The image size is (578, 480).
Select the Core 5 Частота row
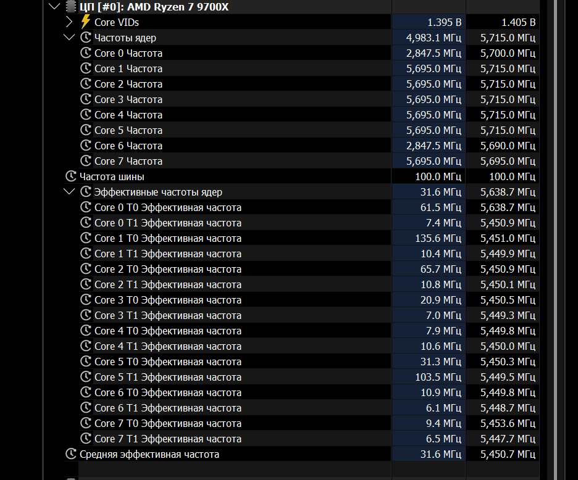click(309, 130)
